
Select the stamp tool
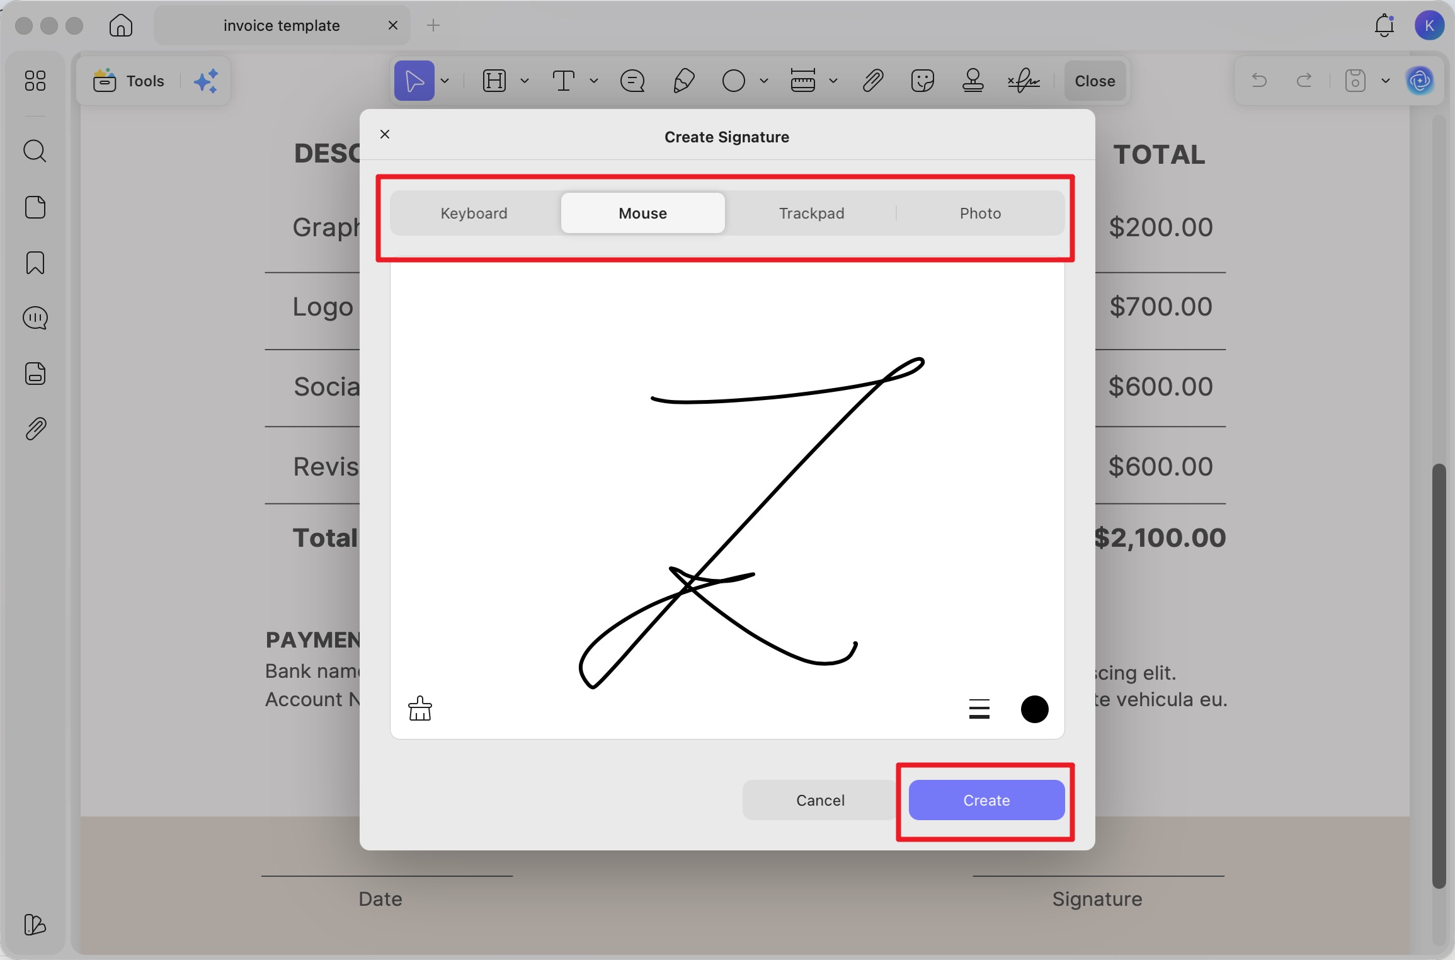973,81
